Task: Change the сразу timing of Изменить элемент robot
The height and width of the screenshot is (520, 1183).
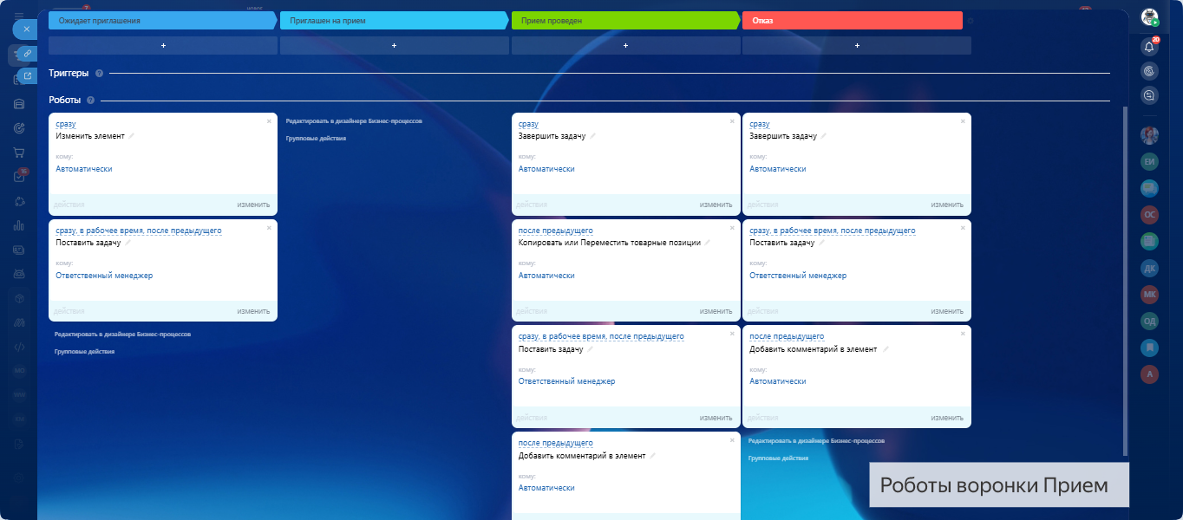Action: click(x=66, y=125)
